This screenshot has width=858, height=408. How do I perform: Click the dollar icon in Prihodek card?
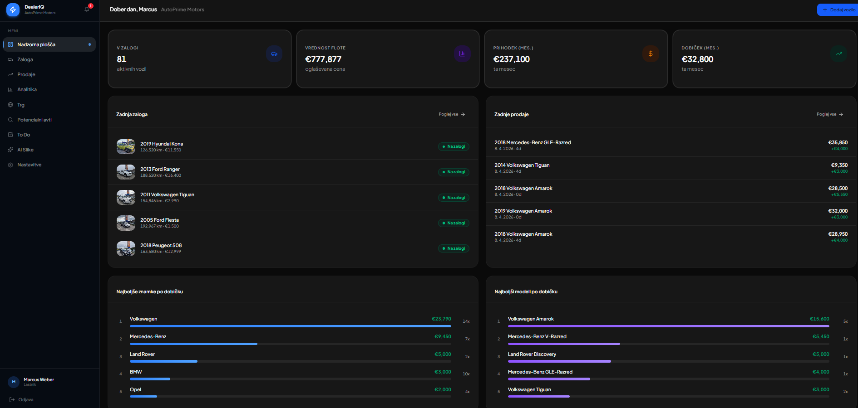pos(650,54)
